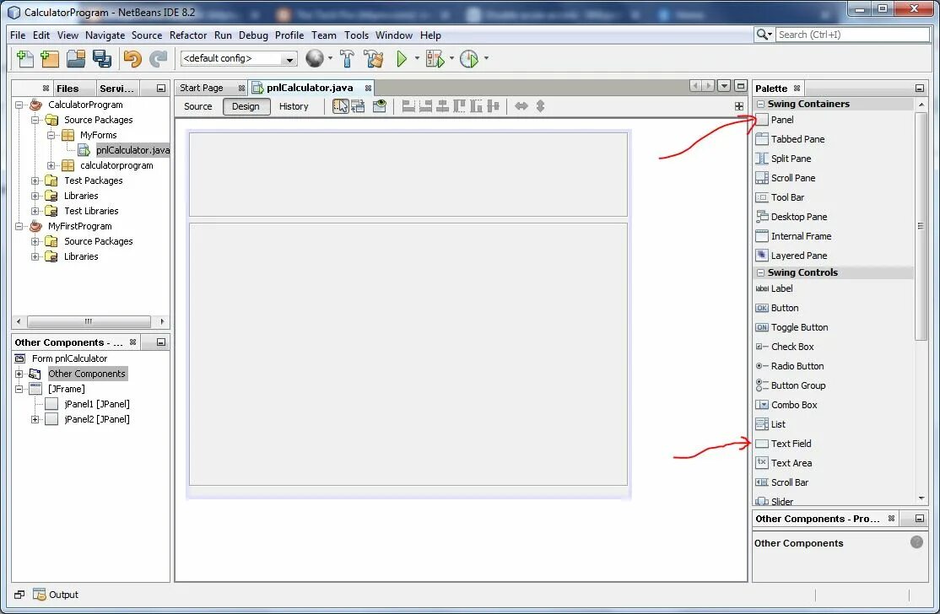Image resolution: width=940 pixels, height=614 pixels.
Task: Toggle Selection Mode in the designer toolbar
Action: [341, 106]
